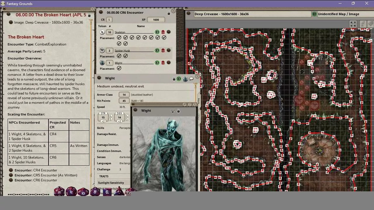Click the second Spider Husk placement checkmark

[125, 56]
